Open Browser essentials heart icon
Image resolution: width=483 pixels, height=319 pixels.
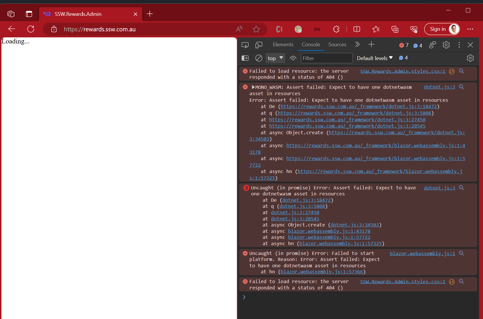coord(414,29)
